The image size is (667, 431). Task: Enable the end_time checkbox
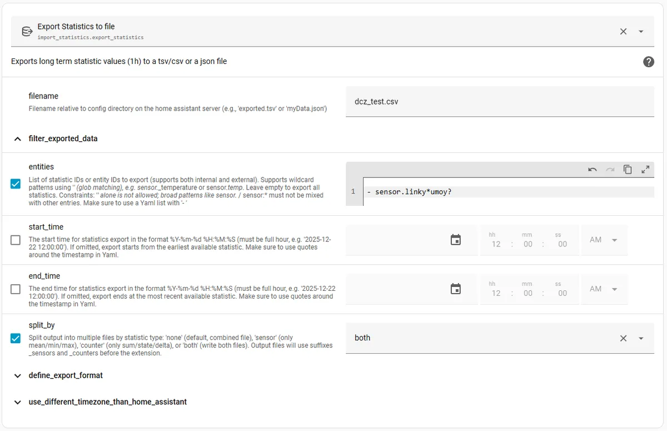16,289
